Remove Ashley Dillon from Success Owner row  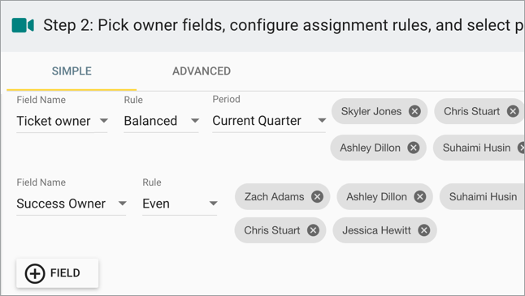[x=419, y=197]
